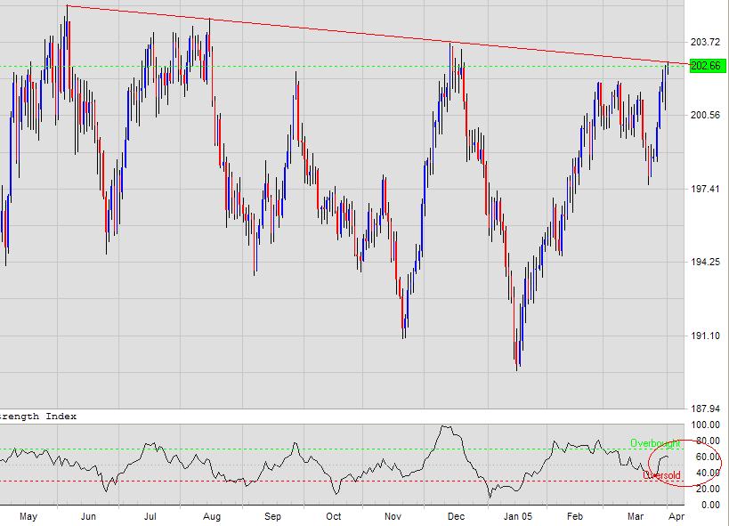Click the 187.94 price axis label
The image size is (729, 526).
click(705, 409)
